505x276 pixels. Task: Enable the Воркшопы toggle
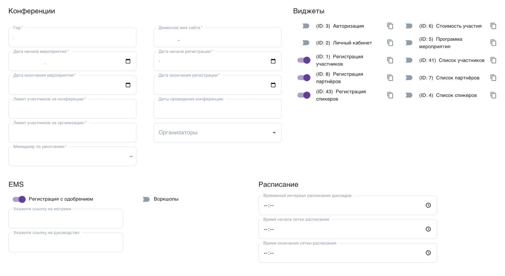144,199
